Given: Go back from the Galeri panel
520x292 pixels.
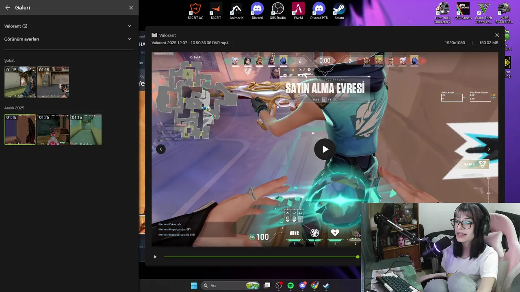Looking at the screenshot, I should click(x=7, y=8).
